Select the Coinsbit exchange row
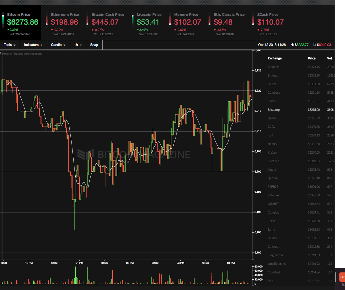 pos(301,212)
